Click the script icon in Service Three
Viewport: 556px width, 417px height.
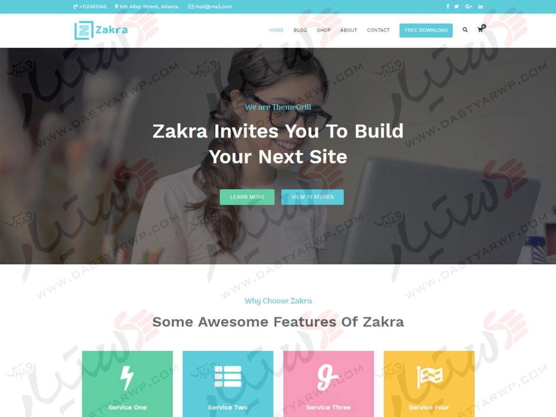[328, 377]
